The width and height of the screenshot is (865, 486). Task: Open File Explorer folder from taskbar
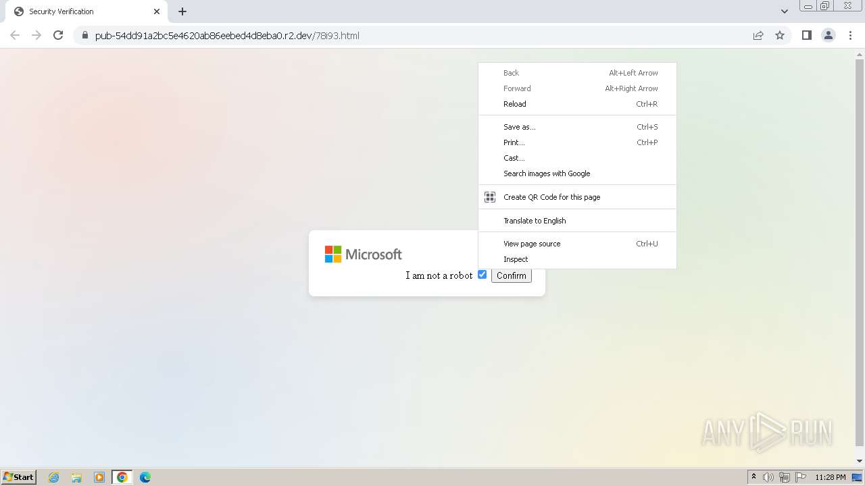click(76, 477)
